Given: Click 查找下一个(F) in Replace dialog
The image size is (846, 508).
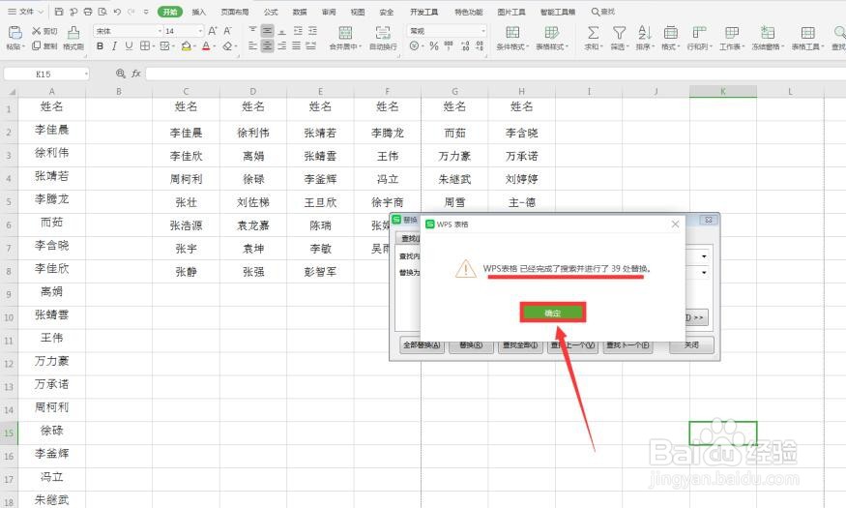Looking at the screenshot, I should 627,345.
